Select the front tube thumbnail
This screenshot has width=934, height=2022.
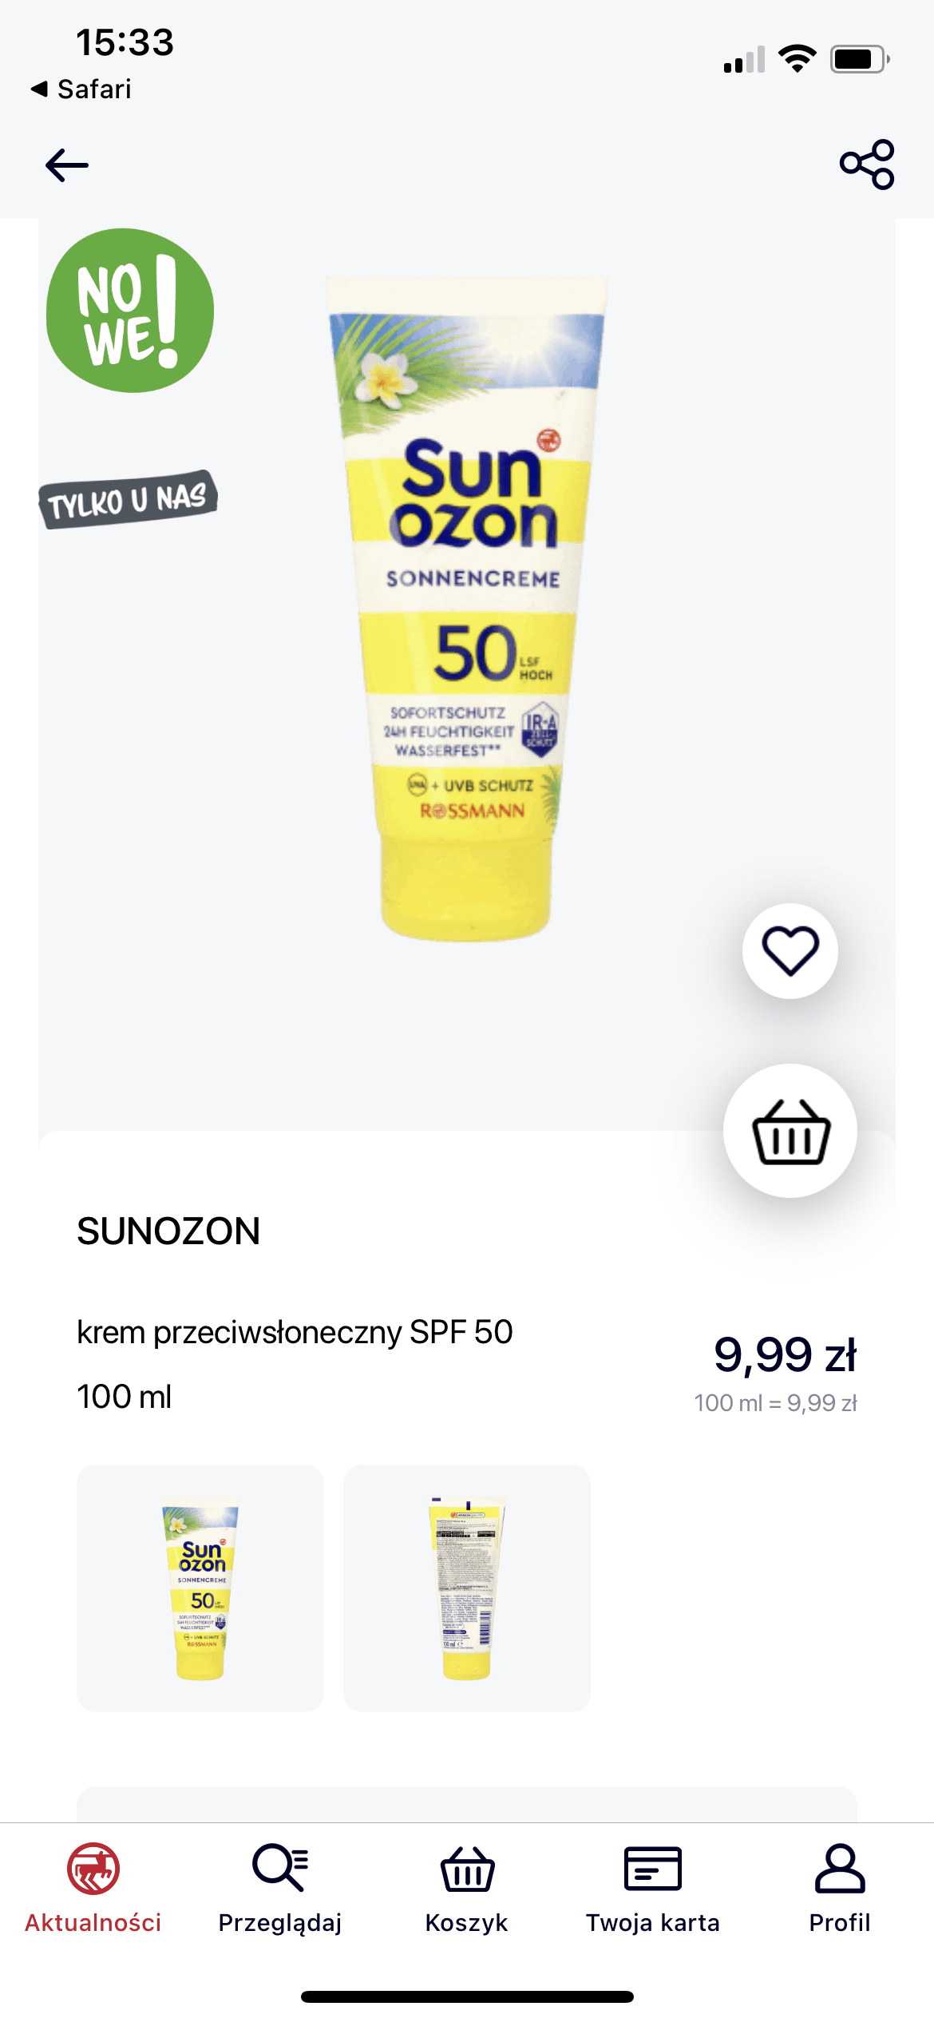200,1588
